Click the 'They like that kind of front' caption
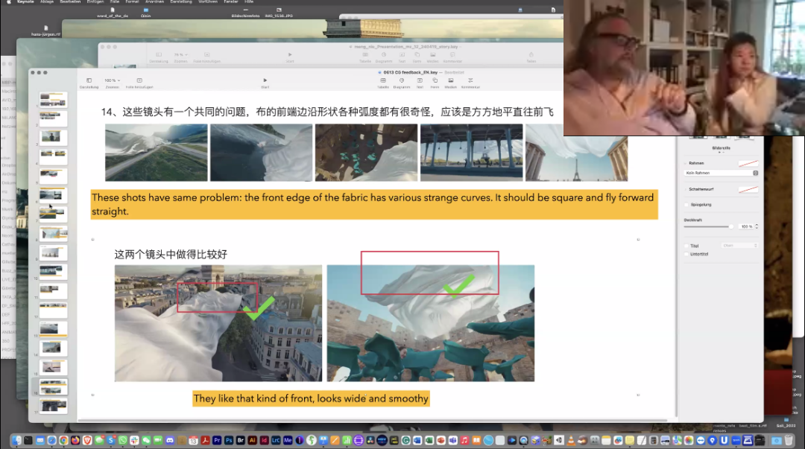 [x=311, y=398]
